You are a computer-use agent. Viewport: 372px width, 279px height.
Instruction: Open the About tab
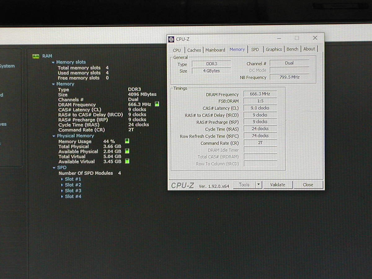pyautogui.click(x=309, y=49)
